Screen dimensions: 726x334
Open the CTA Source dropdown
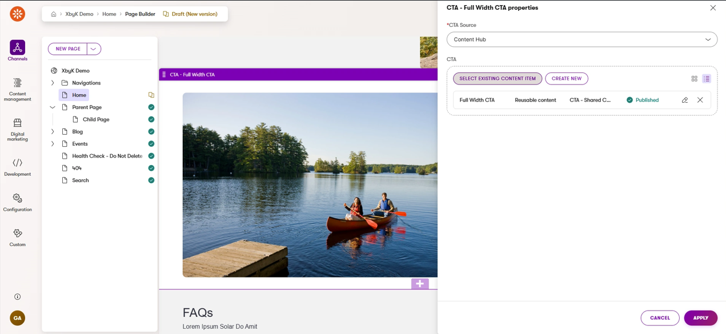(581, 39)
